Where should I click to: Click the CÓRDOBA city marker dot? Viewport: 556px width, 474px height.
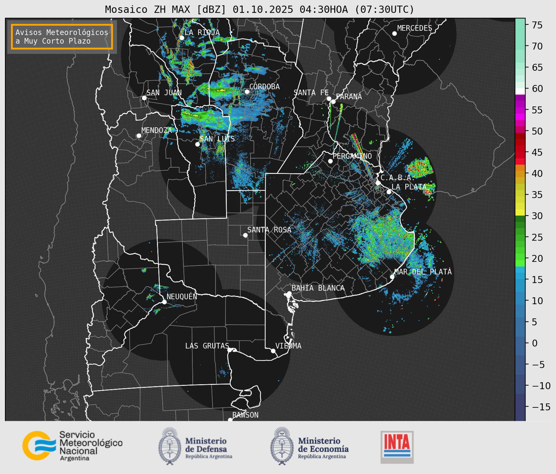(x=247, y=92)
